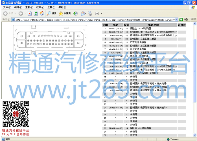This screenshot has width=197, height=141.
Task: Click circuit cell CCB18 (YE-GY)
Action: (x=116, y=32)
